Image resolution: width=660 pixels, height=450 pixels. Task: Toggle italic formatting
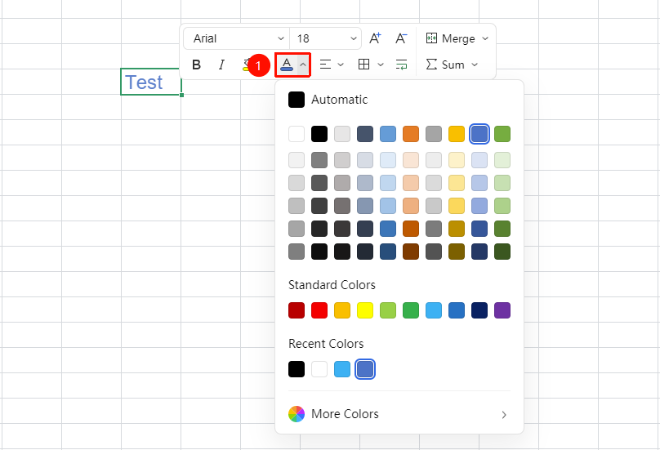click(221, 65)
